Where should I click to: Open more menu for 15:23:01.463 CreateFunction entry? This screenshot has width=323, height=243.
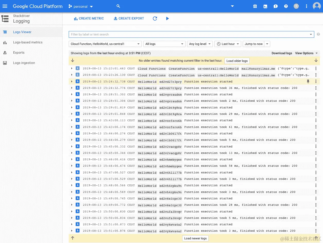click(x=316, y=68)
